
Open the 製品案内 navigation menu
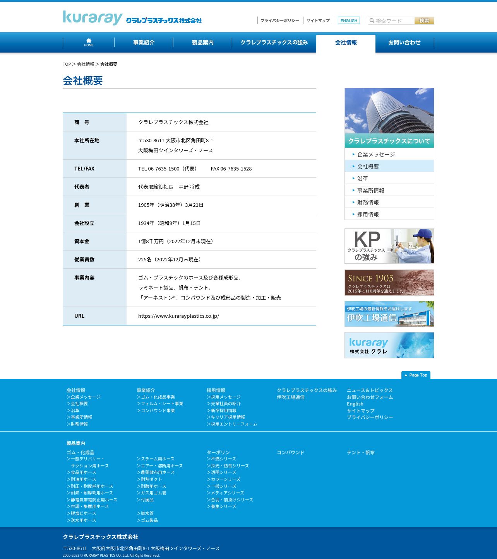point(202,43)
